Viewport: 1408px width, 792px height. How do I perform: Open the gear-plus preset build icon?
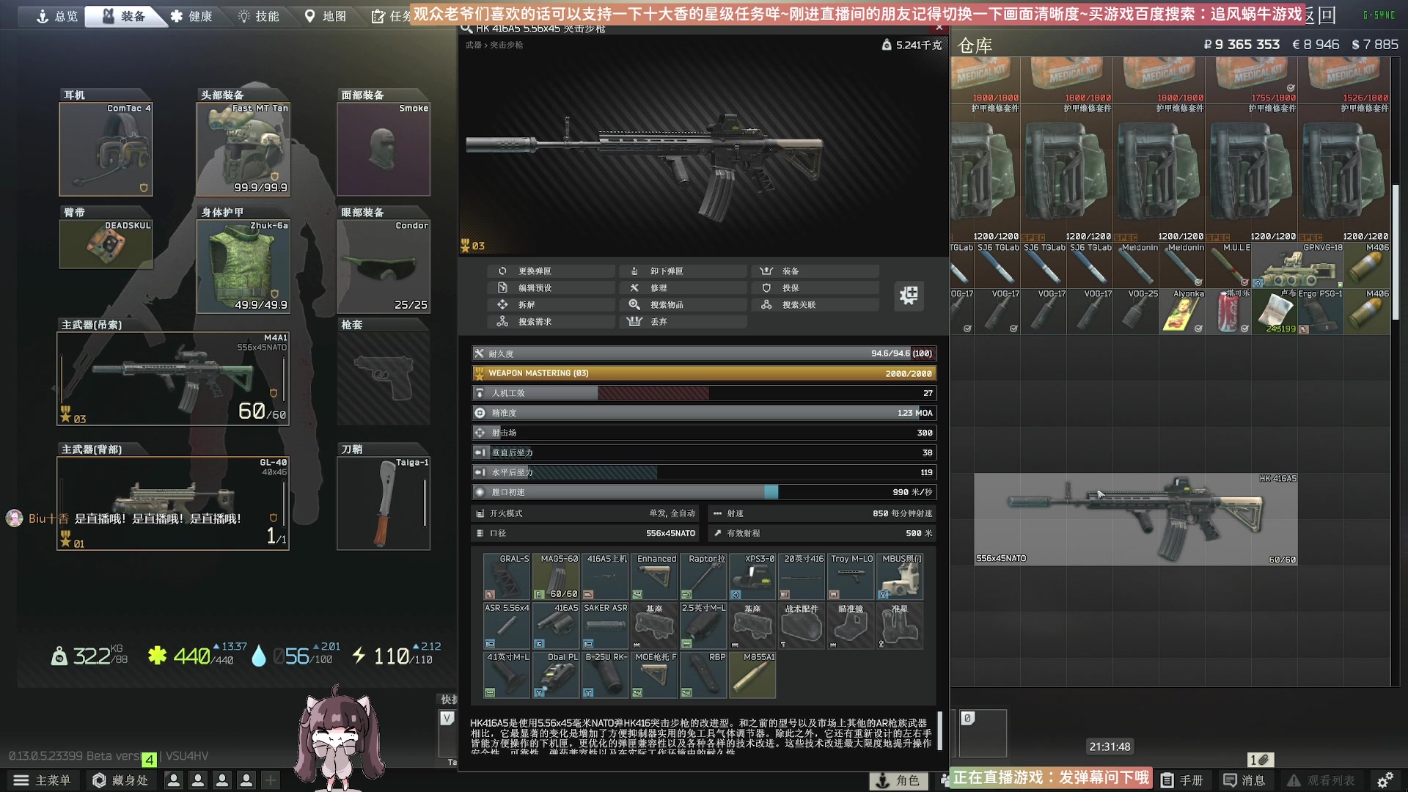tap(909, 296)
